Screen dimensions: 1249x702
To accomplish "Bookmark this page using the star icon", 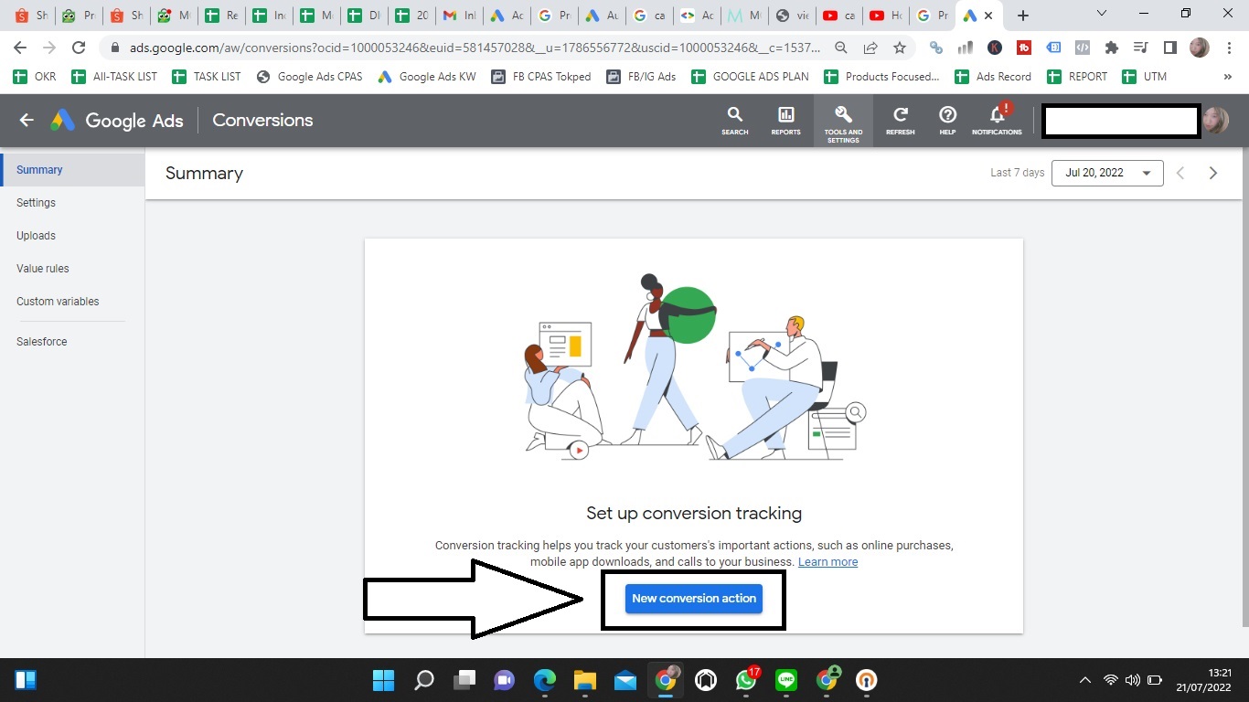I will pos(900,47).
